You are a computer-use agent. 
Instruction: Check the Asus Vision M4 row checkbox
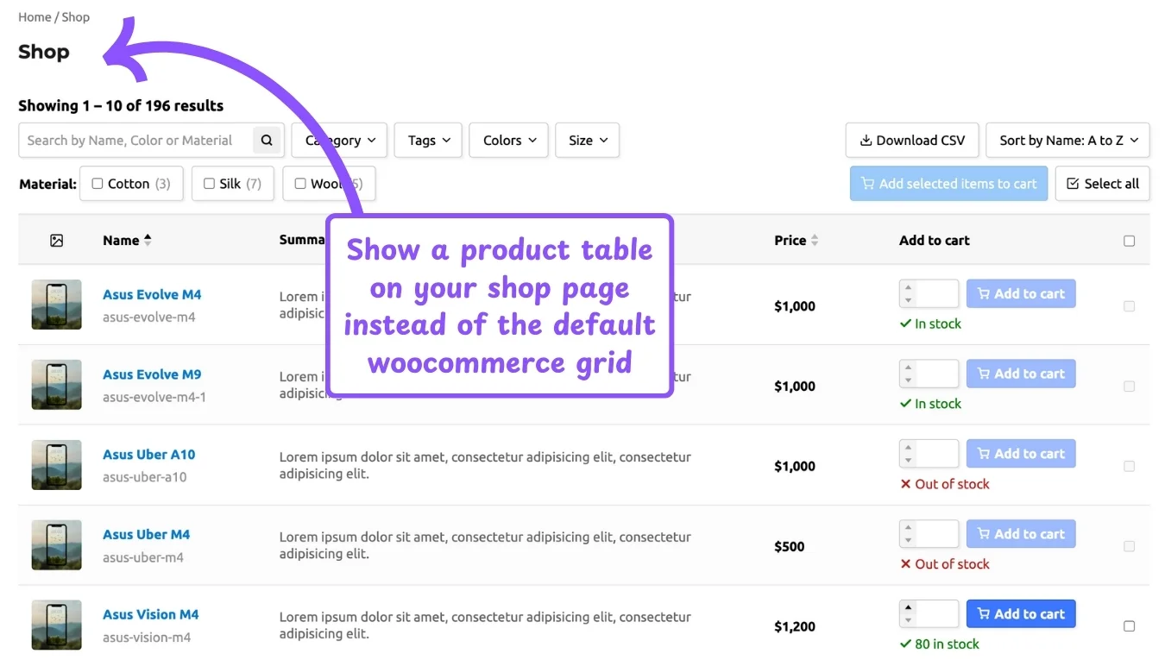click(x=1129, y=626)
